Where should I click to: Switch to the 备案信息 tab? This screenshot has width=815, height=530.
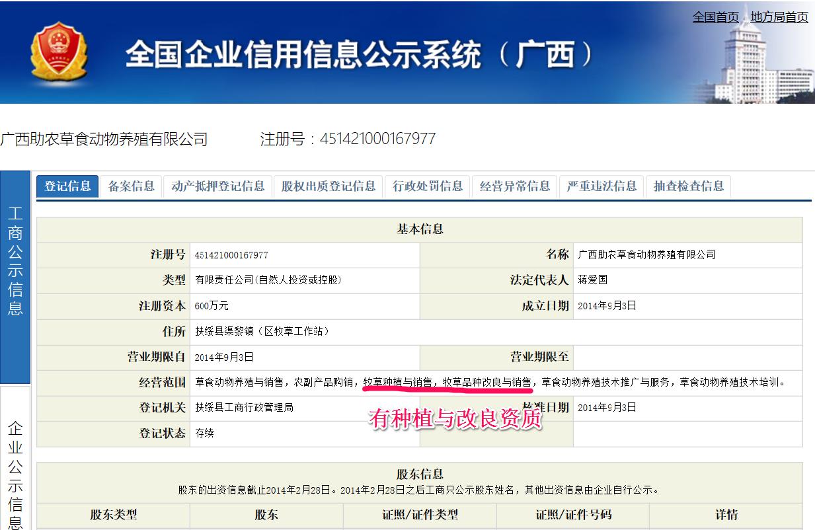pyautogui.click(x=131, y=186)
